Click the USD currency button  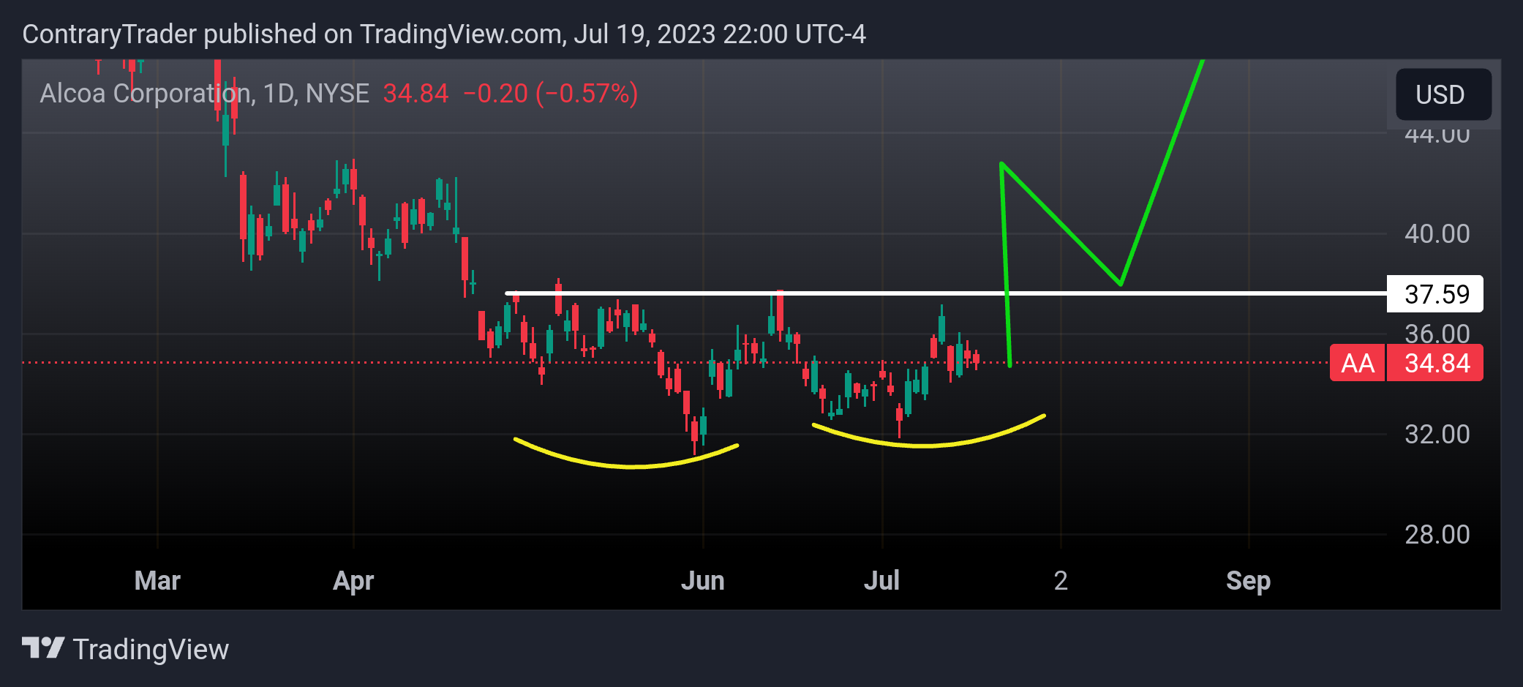tap(1443, 94)
